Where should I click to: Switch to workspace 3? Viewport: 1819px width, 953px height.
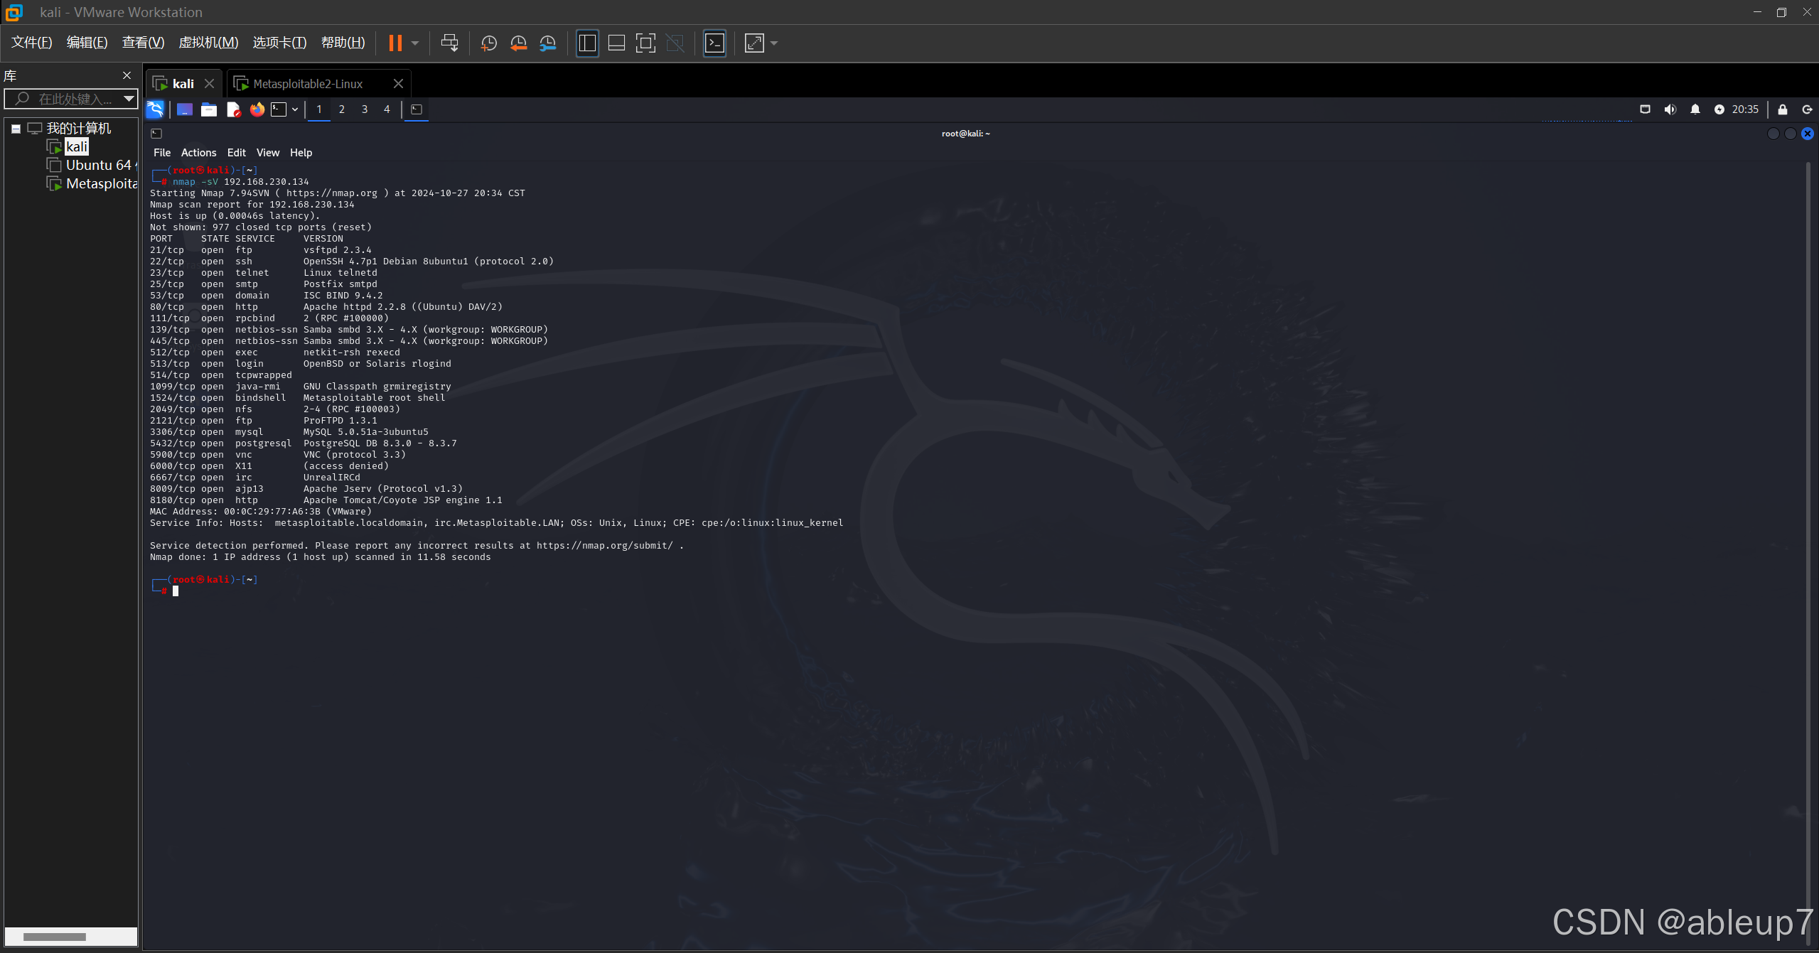365,109
